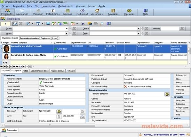Open the Herramientas menu

click(48, 6)
